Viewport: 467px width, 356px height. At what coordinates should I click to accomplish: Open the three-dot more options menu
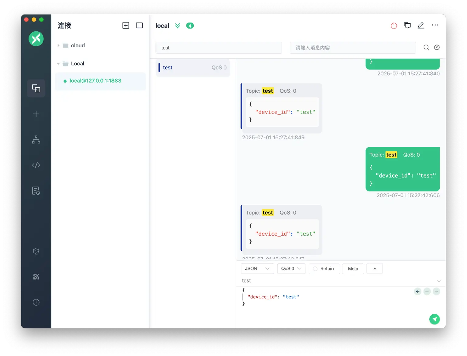(435, 25)
